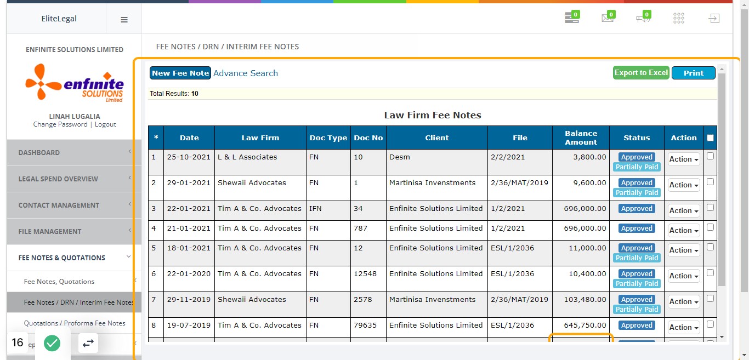Click the table scrollbar down arrow
Viewport: 749px width, 360px height.
point(722,337)
